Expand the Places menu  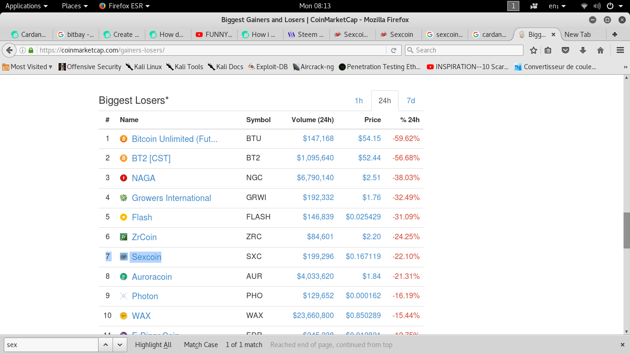[75, 6]
